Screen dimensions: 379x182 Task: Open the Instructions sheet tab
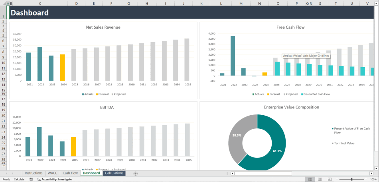[x=34, y=173]
